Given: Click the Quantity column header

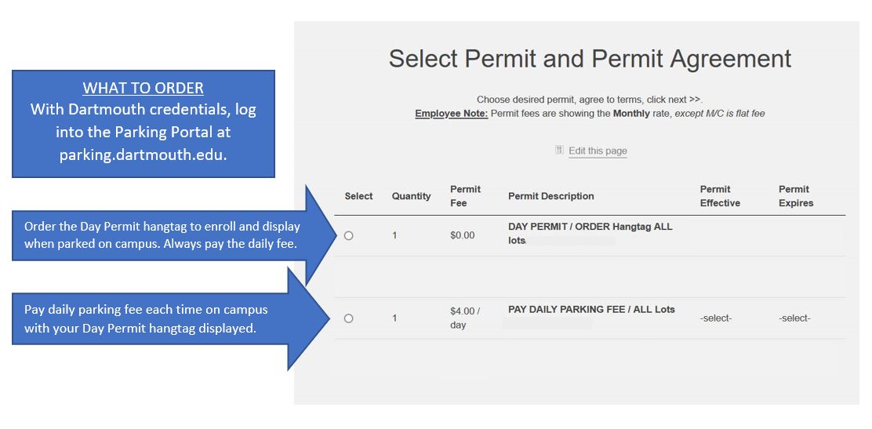Looking at the screenshot, I should tap(411, 196).
